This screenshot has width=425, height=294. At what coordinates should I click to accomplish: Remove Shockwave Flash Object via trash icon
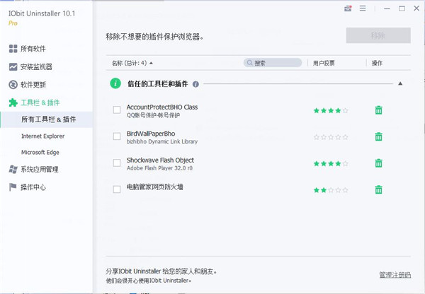(379, 163)
